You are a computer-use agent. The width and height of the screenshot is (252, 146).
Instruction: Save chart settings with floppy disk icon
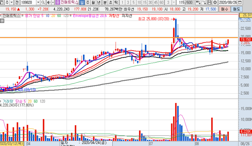(209, 2)
